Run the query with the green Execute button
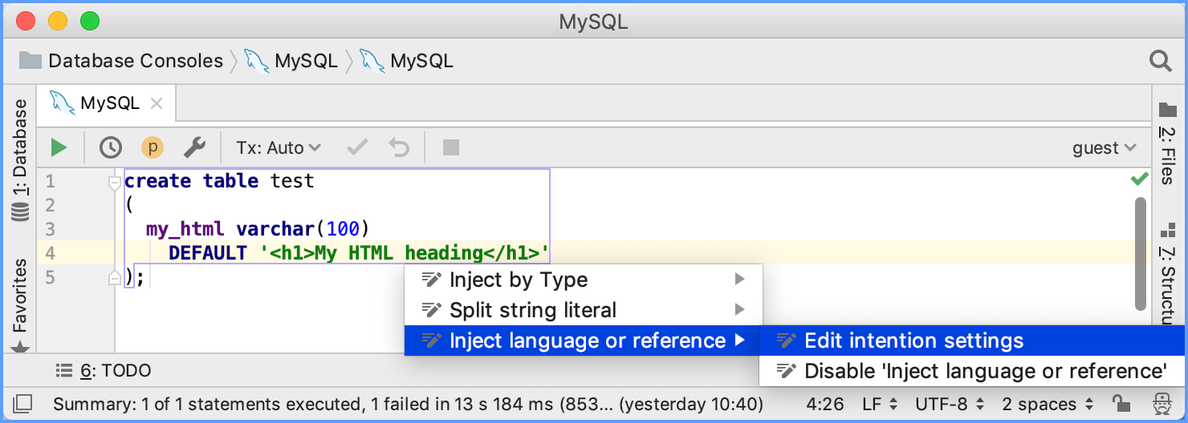Image resolution: width=1188 pixels, height=423 pixels. 59,147
